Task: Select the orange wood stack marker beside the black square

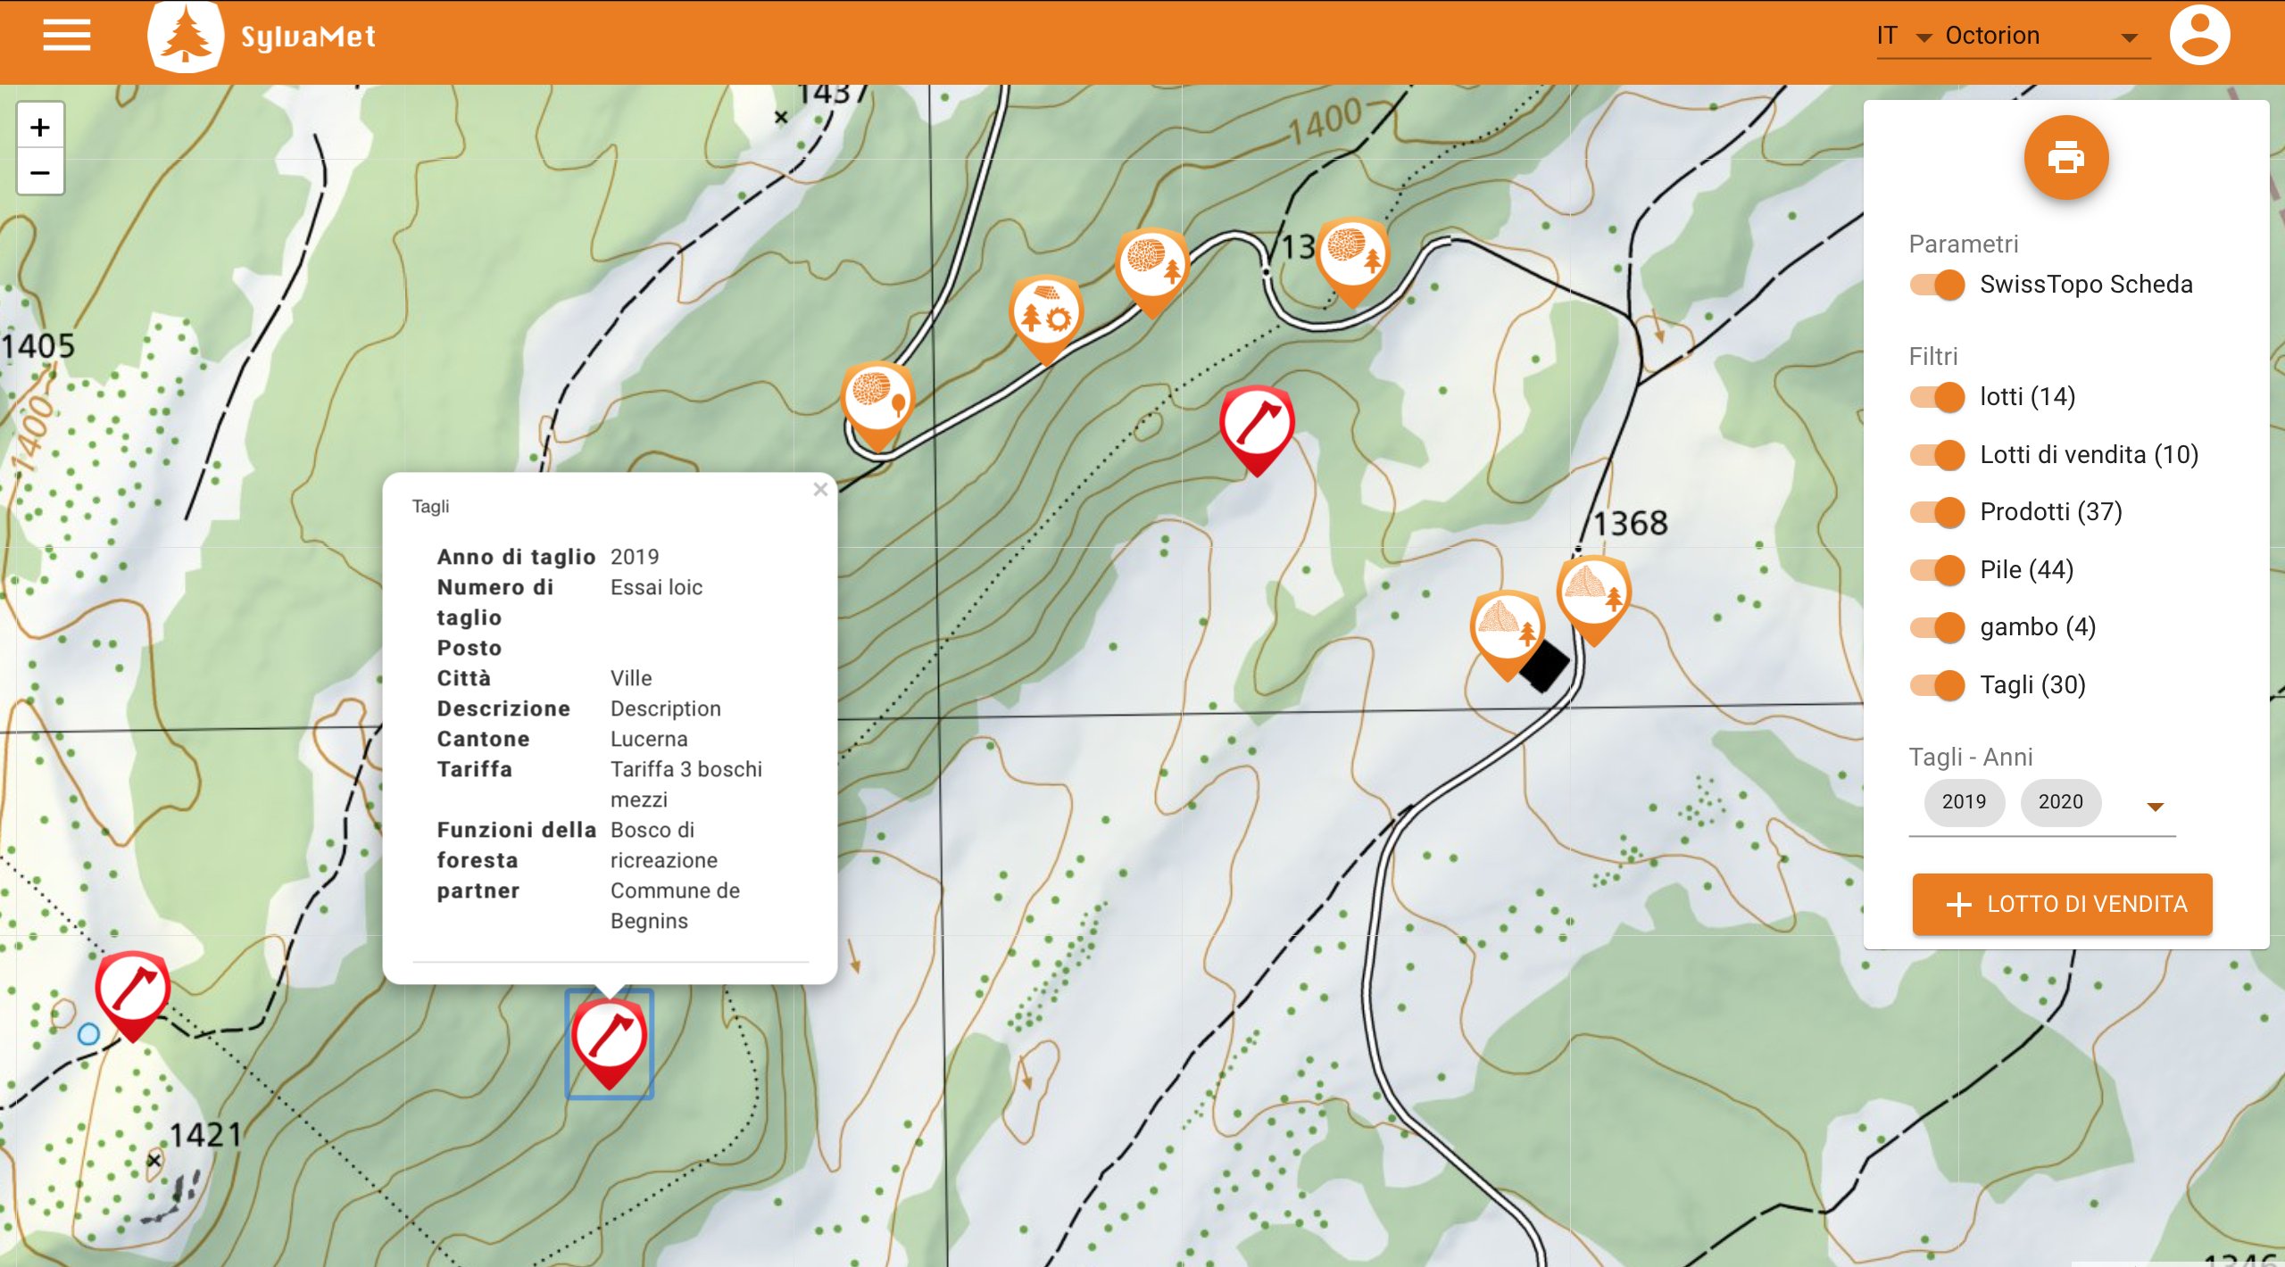Action: click(1508, 634)
